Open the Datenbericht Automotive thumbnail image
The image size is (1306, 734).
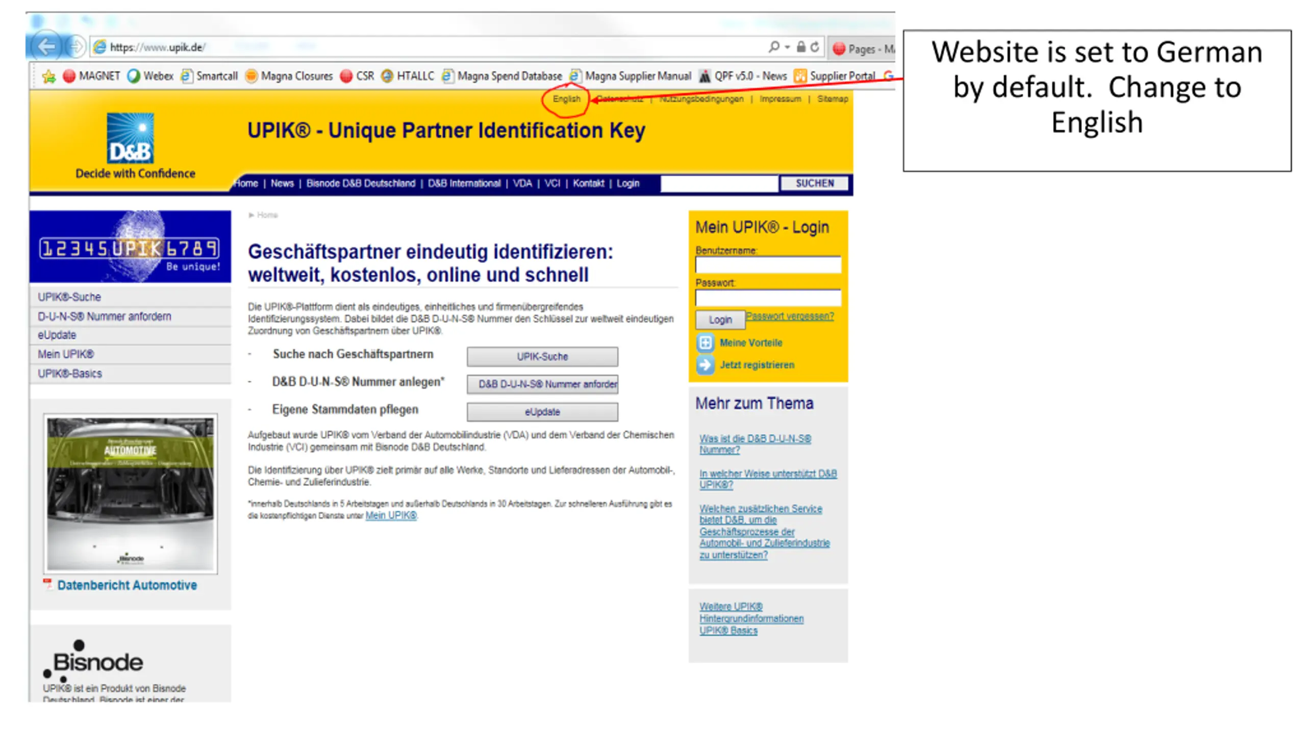[x=130, y=493]
